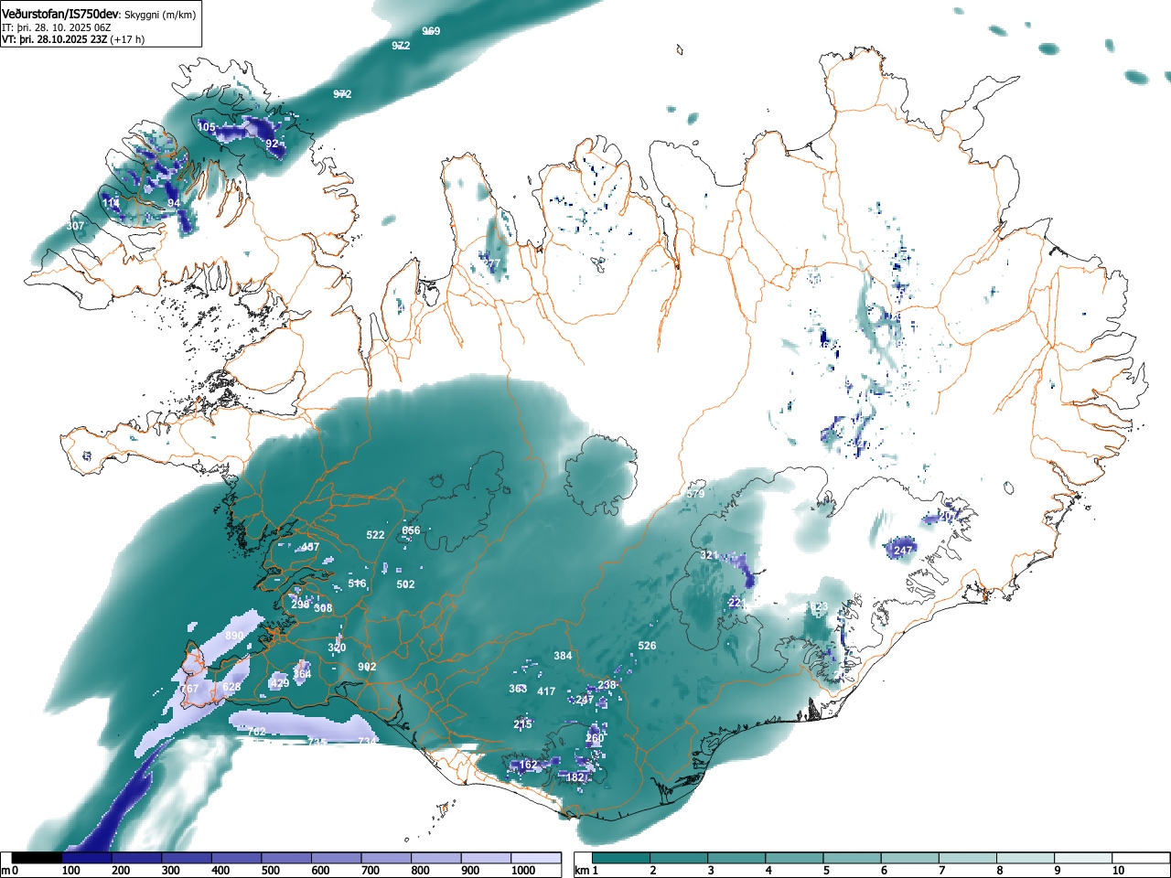Click the pale lavender 900–1000 m legend swatch
The image size is (1171, 878).
(x=486, y=858)
